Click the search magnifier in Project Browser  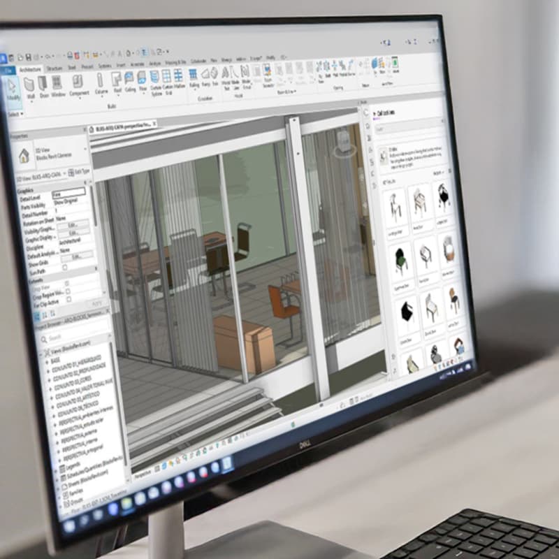point(44,340)
